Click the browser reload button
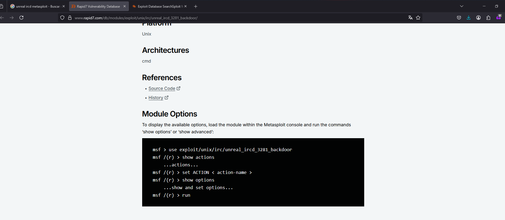Viewport: 505px width, 220px height. point(21,18)
